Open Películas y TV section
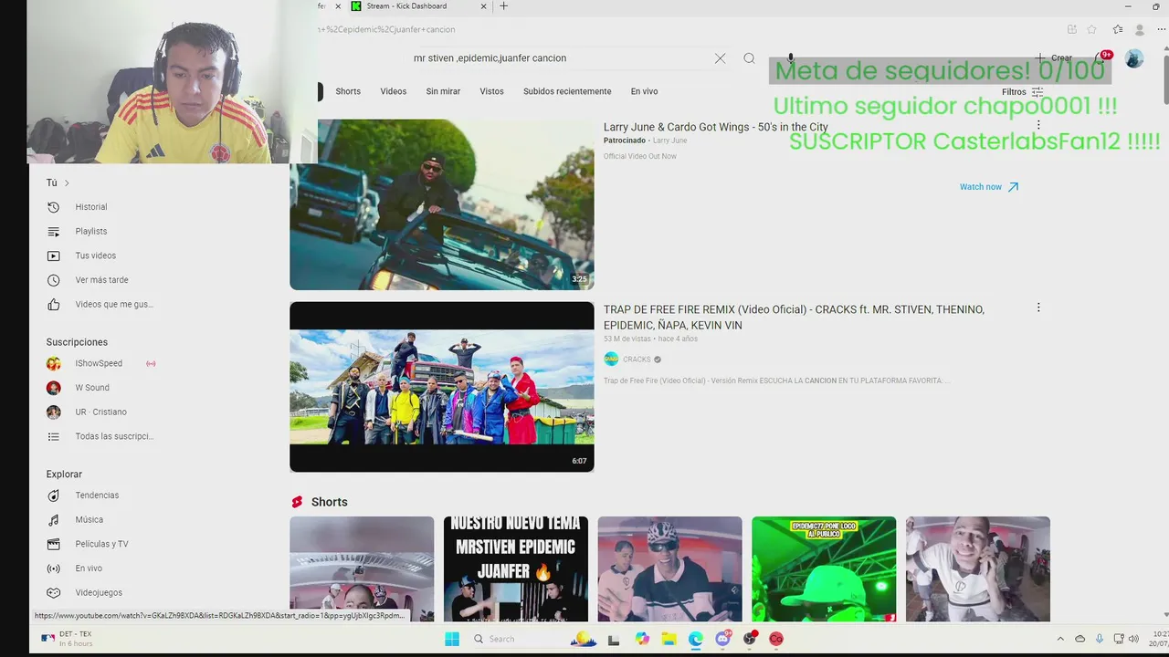 pyautogui.click(x=101, y=544)
